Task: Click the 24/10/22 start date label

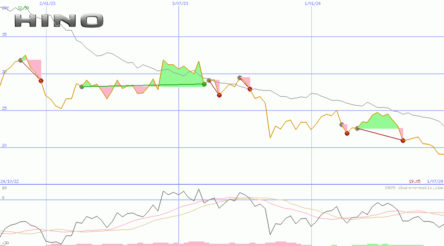Action: pos(9,182)
